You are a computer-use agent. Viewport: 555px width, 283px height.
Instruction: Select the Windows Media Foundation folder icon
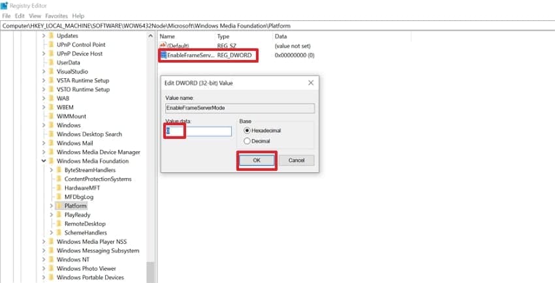(51, 161)
